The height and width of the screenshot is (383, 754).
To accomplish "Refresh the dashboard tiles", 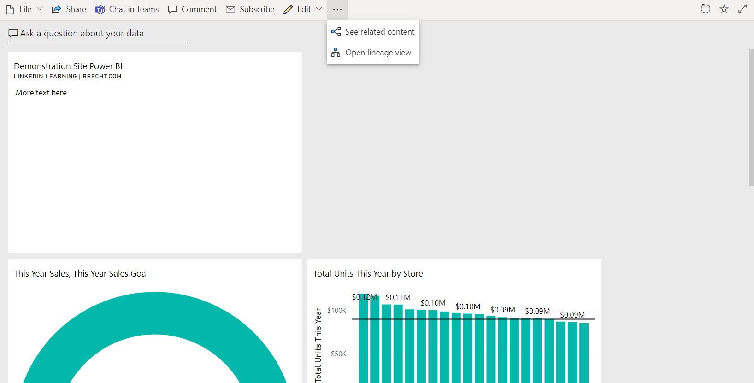I will (706, 9).
